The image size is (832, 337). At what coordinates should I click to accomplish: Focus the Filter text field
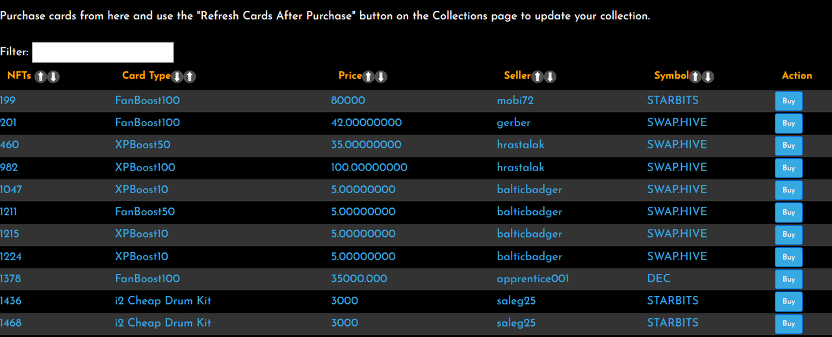click(x=103, y=52)
